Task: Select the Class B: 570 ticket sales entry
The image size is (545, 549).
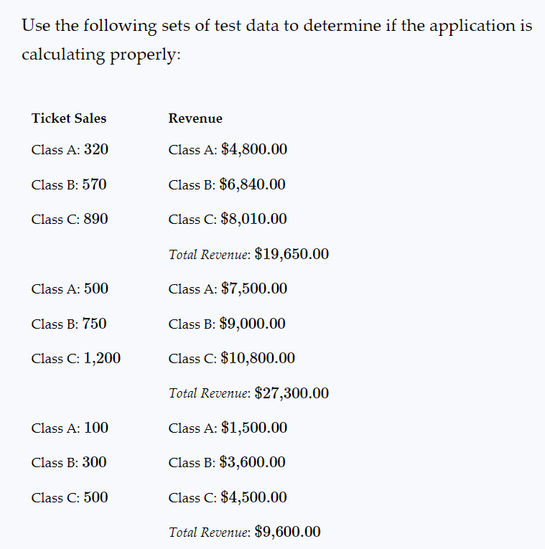Action: click(x=69, y=184)
